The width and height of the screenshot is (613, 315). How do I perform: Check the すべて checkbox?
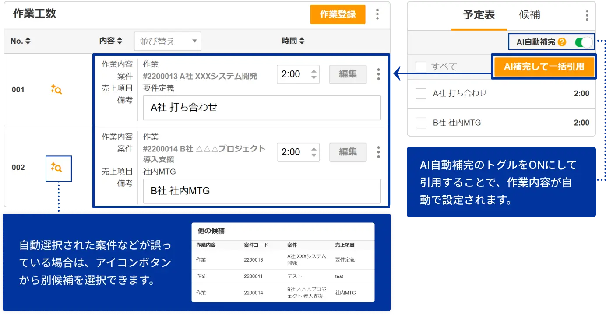click(421, 67)
